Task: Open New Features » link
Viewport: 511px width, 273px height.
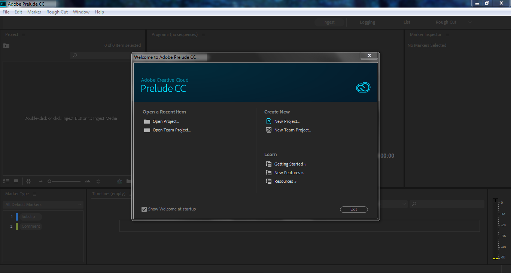Action: (289, 173)
